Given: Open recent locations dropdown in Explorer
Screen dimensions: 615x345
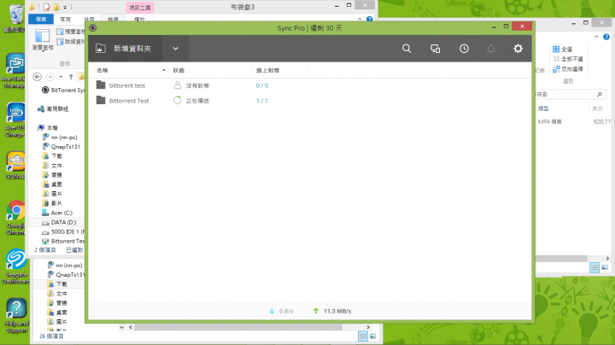Looking at the screenshot, I should click(61, 77).
